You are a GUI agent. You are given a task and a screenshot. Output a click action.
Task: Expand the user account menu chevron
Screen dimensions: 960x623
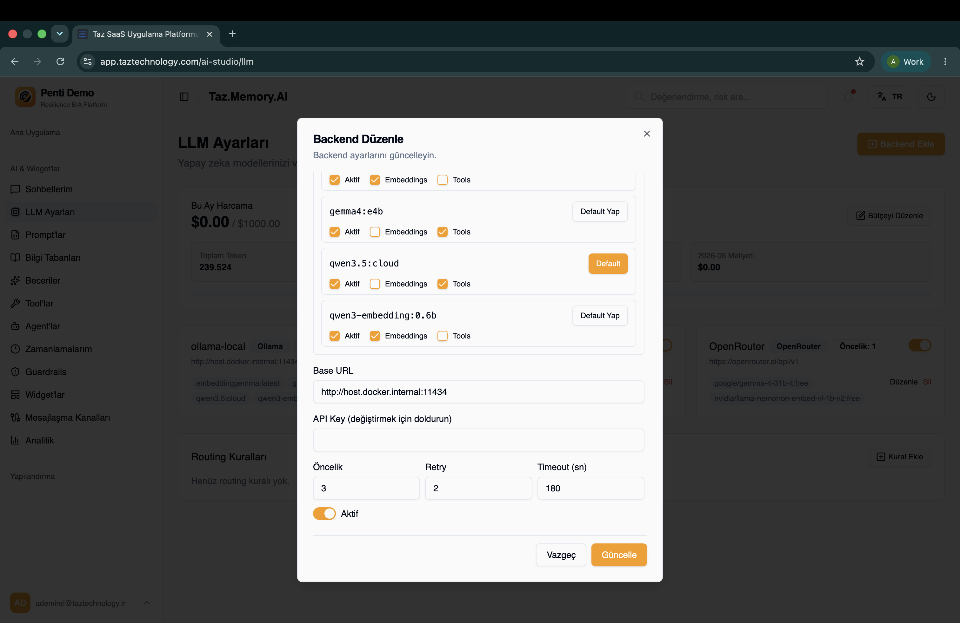(147, 602)
